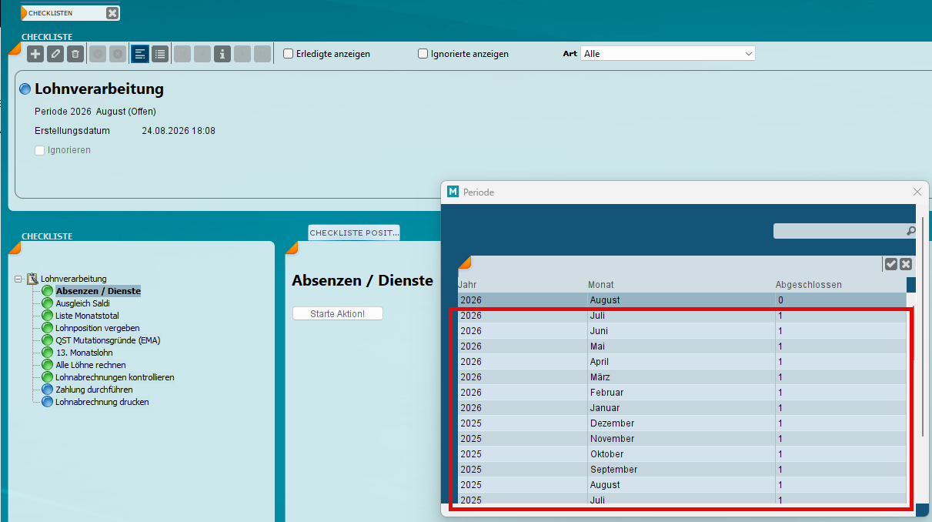
Task: Enable Erledigte anzeigen checkbox
Action: [289, 54]
